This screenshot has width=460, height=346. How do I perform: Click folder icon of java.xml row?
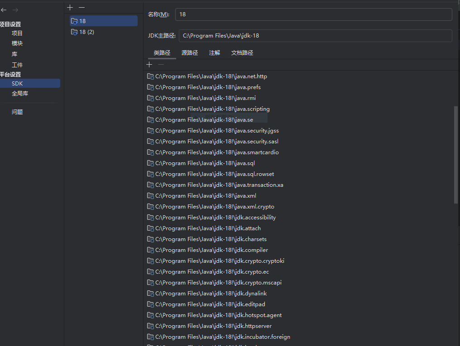150,196
